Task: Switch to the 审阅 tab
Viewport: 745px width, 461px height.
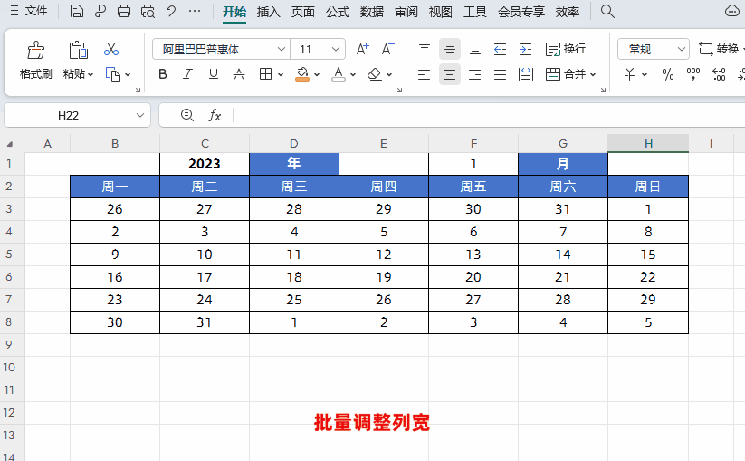Action: 406,12
